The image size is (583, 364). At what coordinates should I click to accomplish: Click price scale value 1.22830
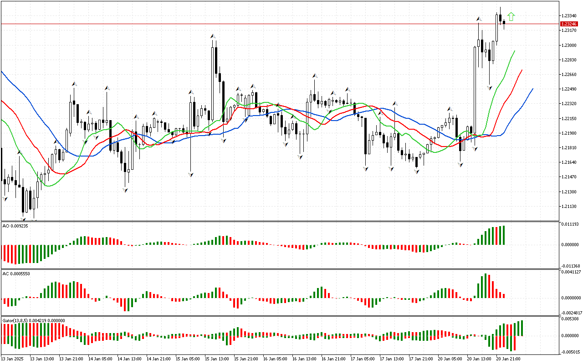(x=569, y=60)
